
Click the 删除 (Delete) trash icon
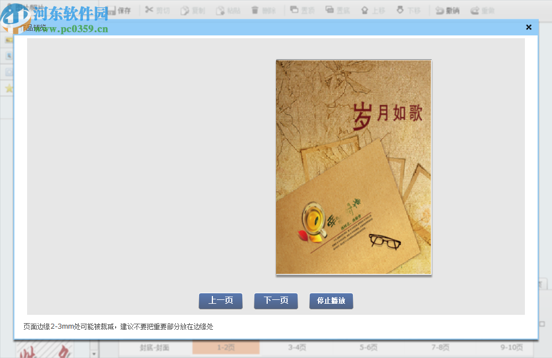pyautogui.click(x=255, y=10)
